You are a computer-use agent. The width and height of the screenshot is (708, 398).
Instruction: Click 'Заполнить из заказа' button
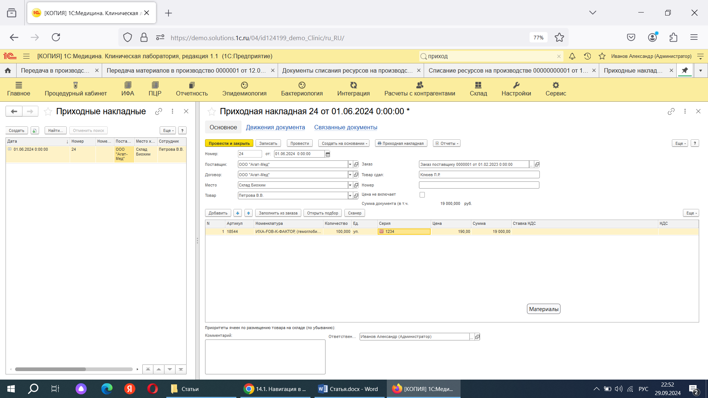click(x=278, y=213)
